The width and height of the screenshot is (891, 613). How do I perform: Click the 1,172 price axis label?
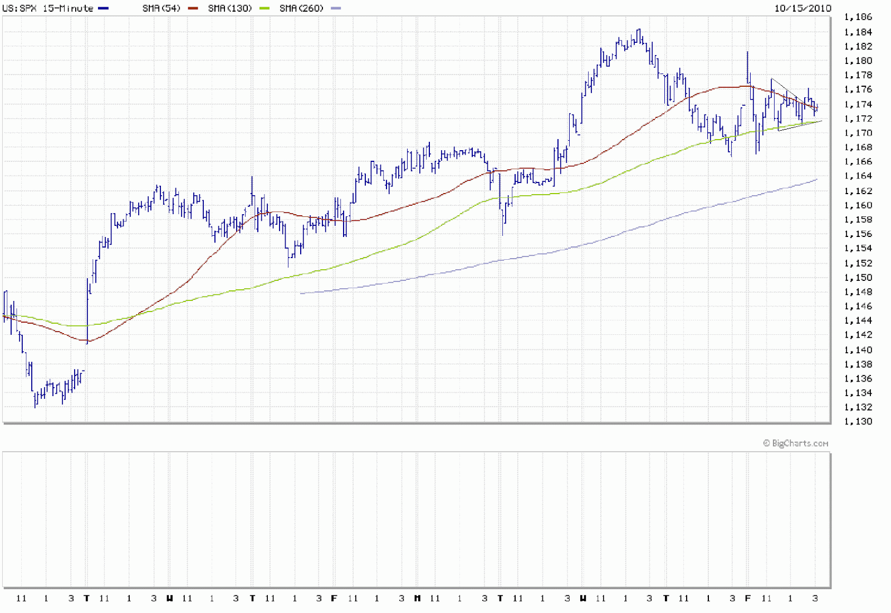(x=858, y=119)
